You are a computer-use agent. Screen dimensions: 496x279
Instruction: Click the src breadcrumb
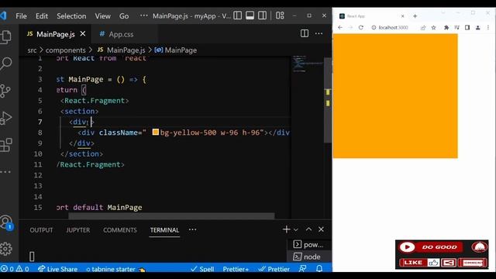click(x=32, y=50)
